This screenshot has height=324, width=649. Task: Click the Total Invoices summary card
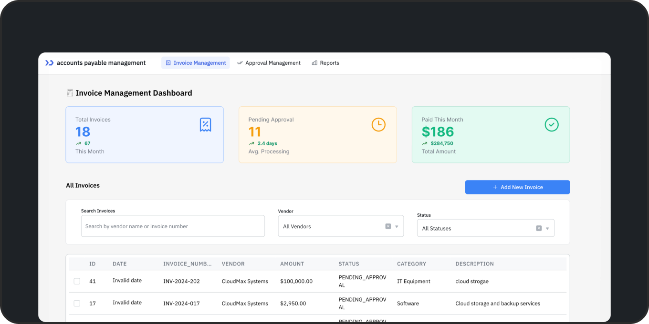coord(145,135)
